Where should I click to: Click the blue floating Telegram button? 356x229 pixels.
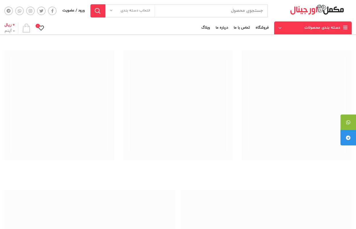tap(348, 138)
